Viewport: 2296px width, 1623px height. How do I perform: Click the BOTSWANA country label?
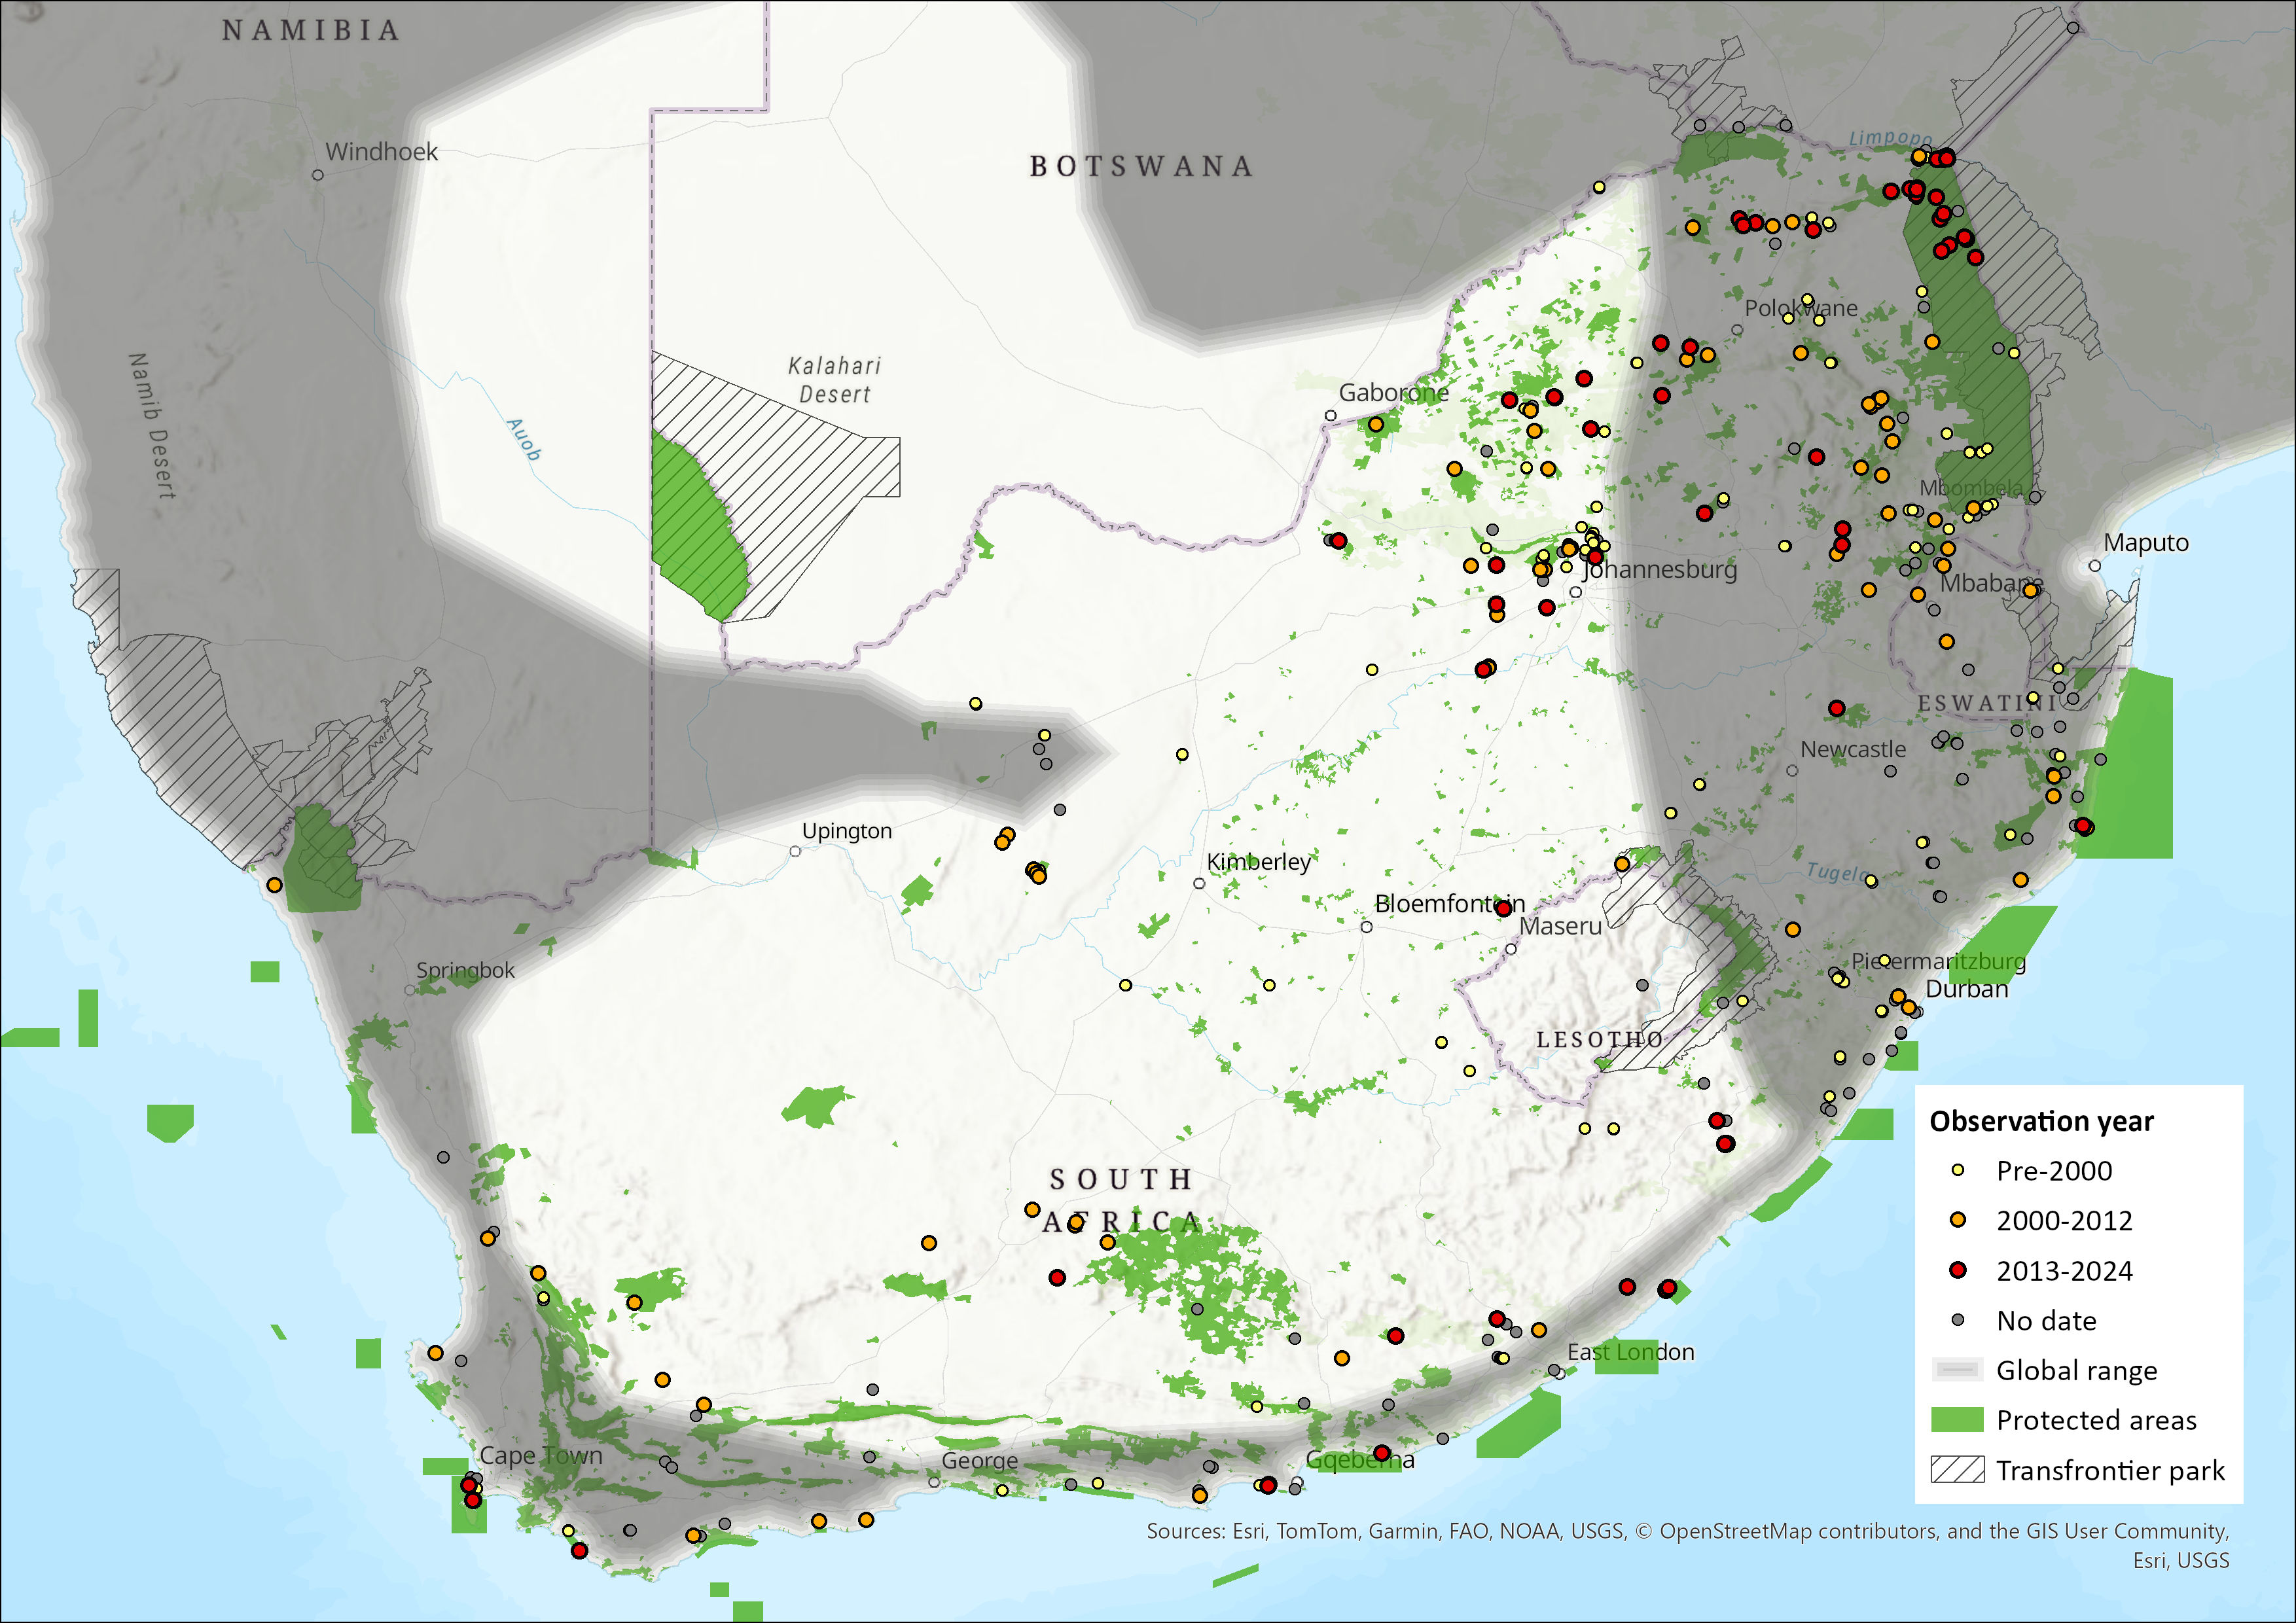click(1141, 166)
